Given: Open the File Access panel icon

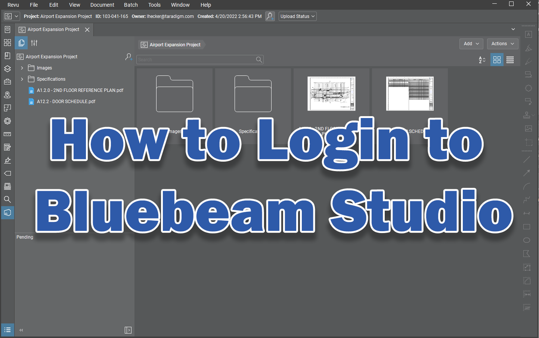Looking at the screenshot, I should point(7,30).
